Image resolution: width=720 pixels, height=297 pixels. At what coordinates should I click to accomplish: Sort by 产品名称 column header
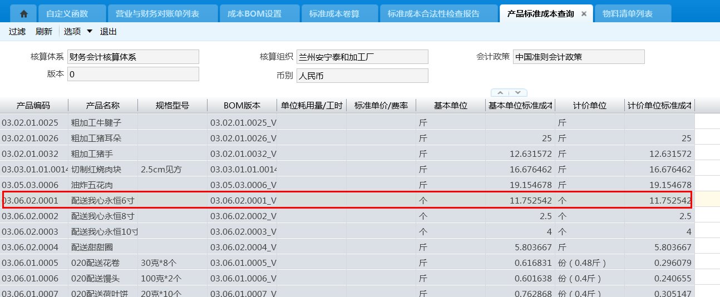103,106
